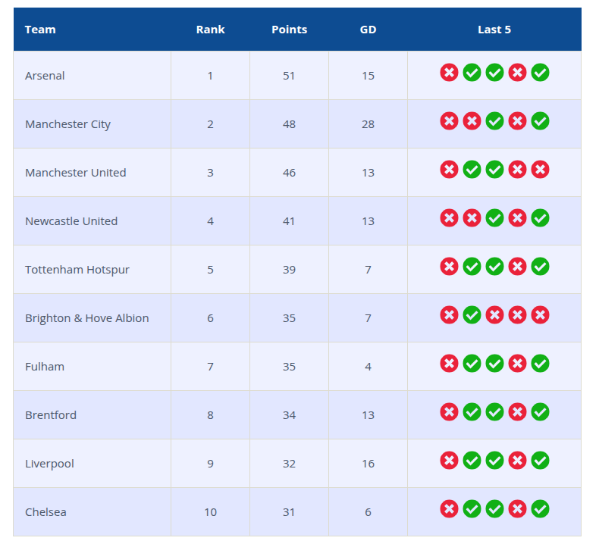Sort table by Rank column header
This screenshot has width=599, height=544.
tap(211, 30)
